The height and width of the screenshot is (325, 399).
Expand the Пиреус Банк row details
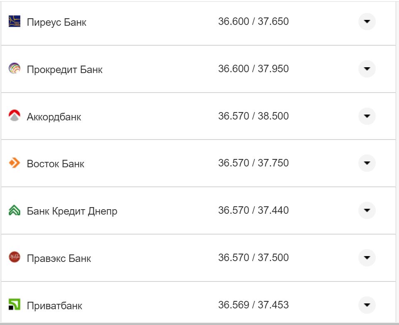tap(367, 22)
